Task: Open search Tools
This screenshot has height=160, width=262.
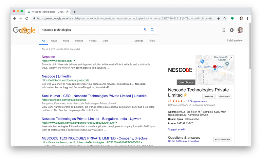Action: click(x=152, y=41)
